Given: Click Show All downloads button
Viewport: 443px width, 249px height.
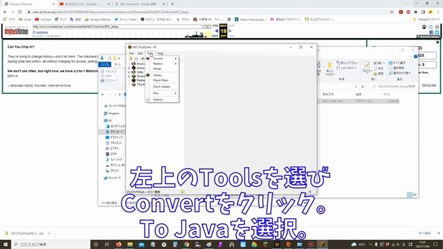Looking at the screenshot, I should coord(424,233).
